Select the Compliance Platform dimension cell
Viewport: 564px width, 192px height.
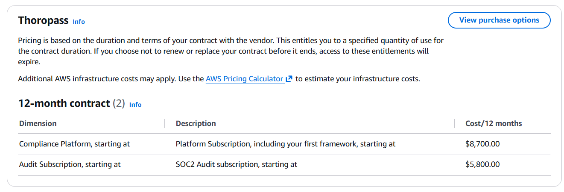pyautogui.click(x=74, y=144)
